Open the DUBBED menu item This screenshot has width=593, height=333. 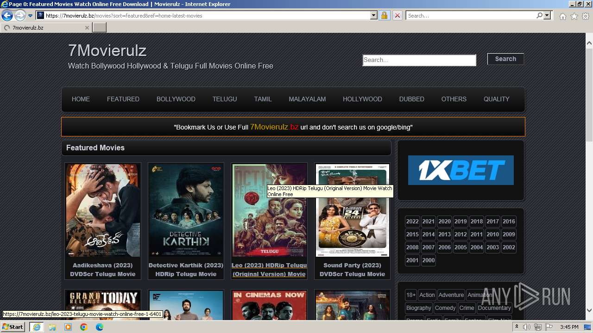coord(412,99)
